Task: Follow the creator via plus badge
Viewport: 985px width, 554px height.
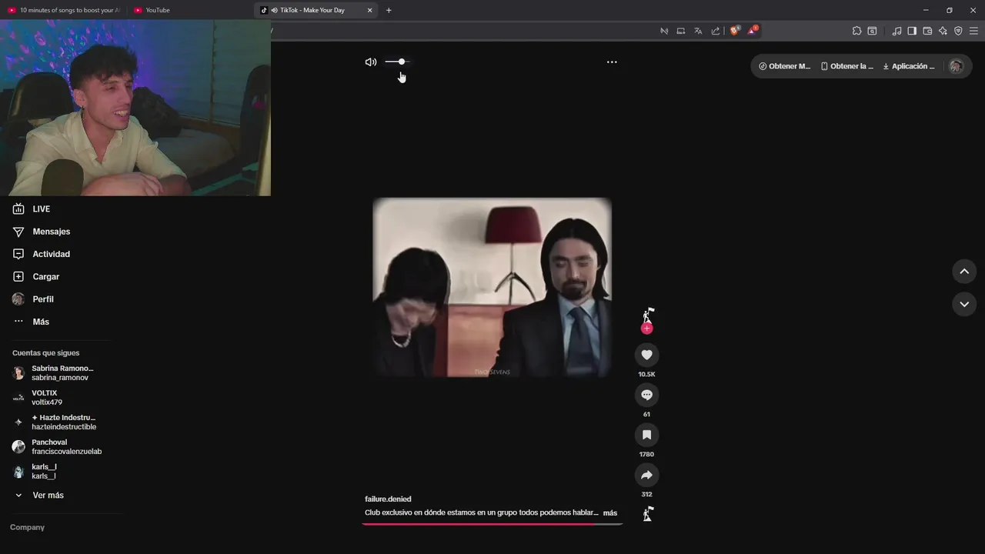Action: click(646, 329)
